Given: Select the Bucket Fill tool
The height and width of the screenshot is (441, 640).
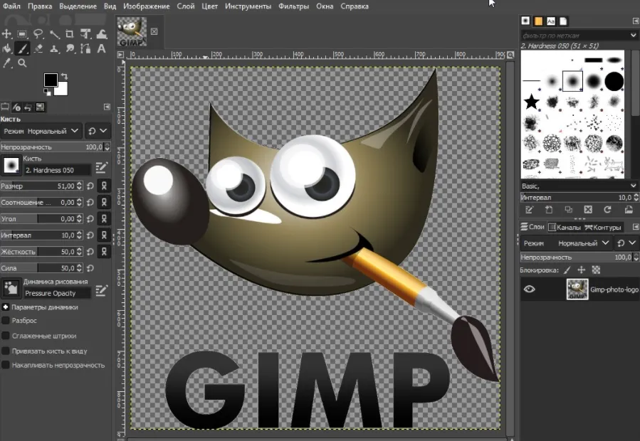Looking at the screenshot, I should click(x=6, y=48).
